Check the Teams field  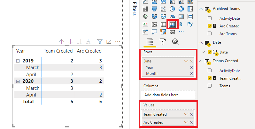click(x=210, y=86)
